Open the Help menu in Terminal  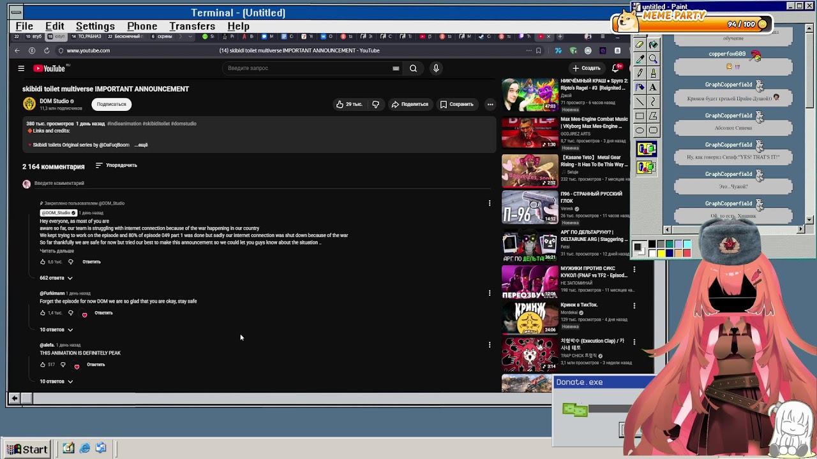tap(238, 26)
